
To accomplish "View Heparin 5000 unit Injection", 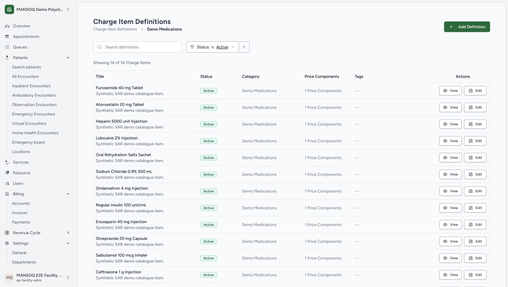I will 450,124.
